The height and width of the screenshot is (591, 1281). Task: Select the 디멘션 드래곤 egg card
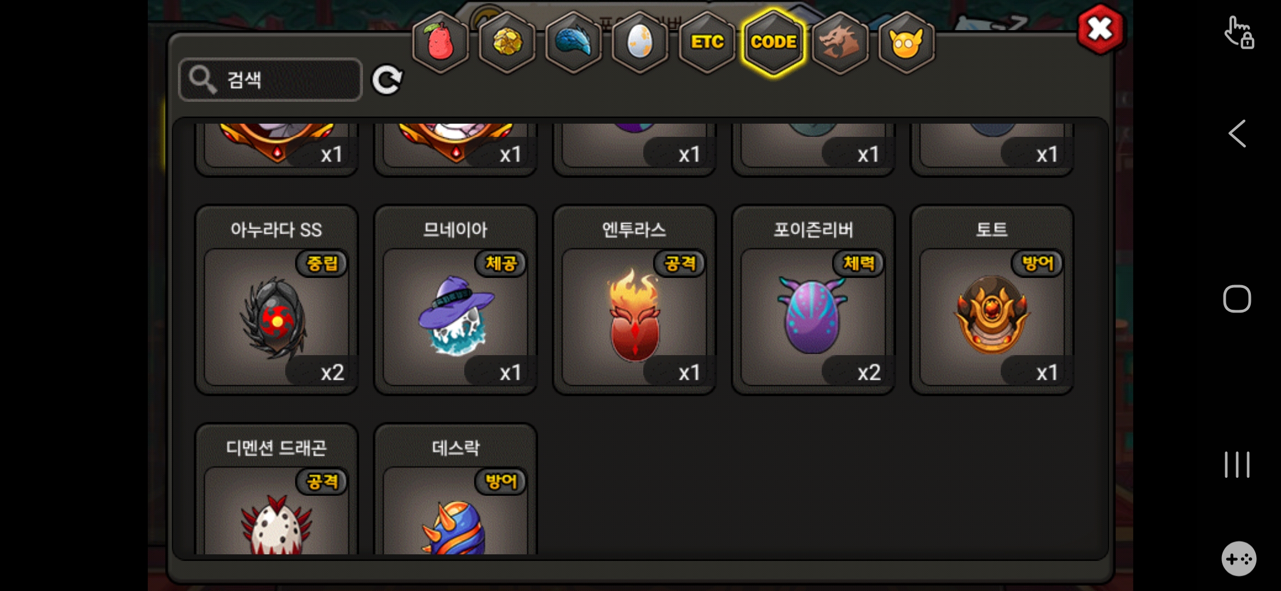(x=276, y=489)
